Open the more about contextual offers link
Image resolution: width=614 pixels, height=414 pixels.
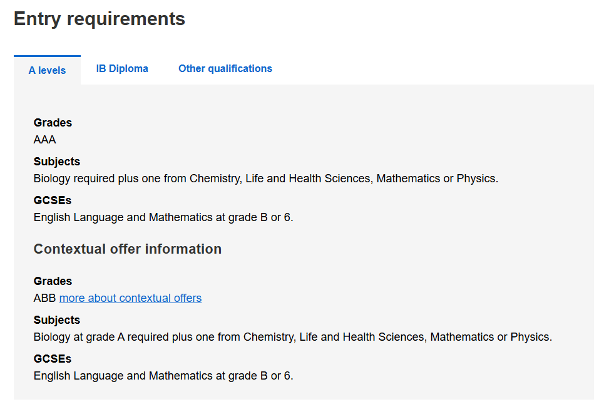(x=130, y=298)
